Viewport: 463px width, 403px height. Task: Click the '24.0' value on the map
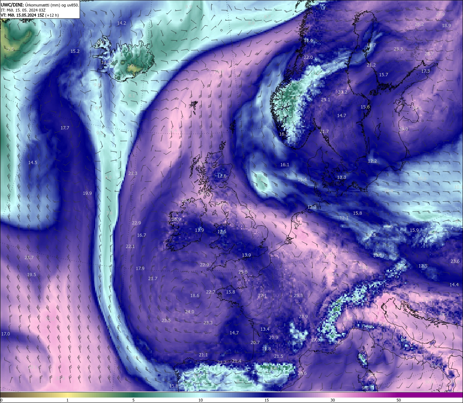[190, 312]
